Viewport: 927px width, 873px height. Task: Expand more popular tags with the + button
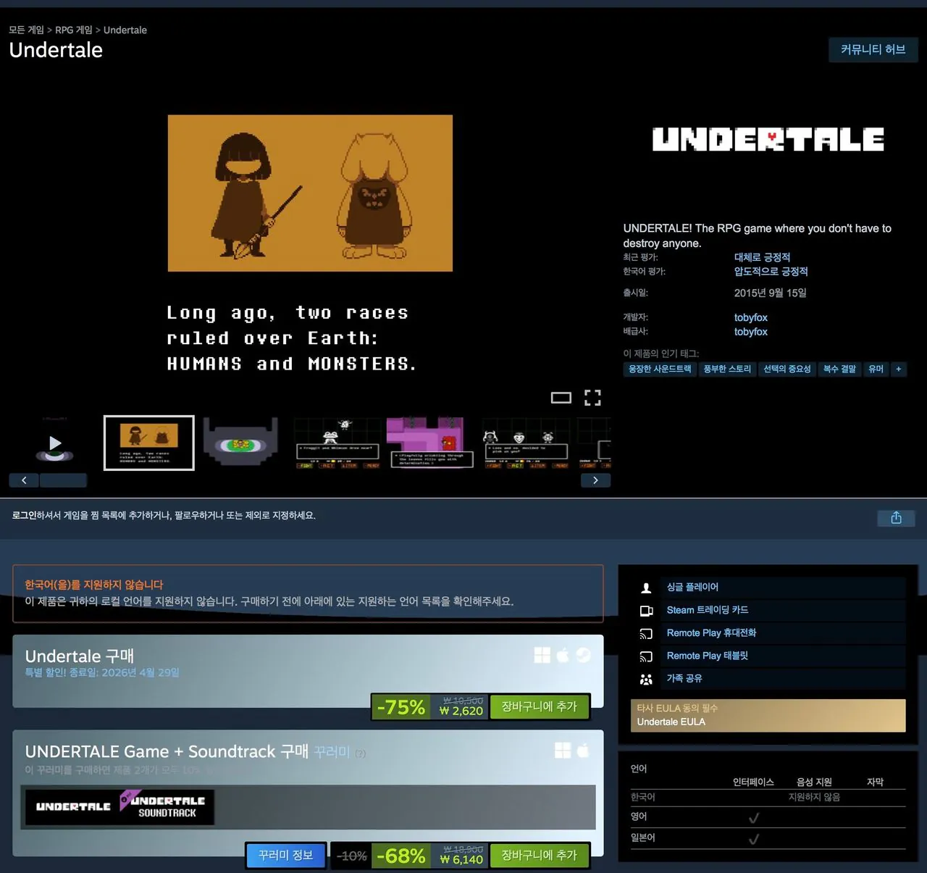tap(898, 369)
